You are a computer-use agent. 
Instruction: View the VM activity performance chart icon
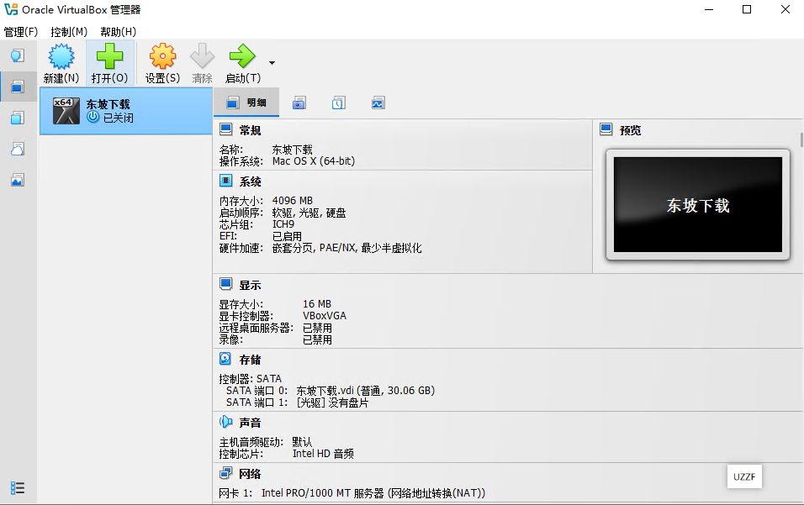pyautogui.click(x=378, y=102)
